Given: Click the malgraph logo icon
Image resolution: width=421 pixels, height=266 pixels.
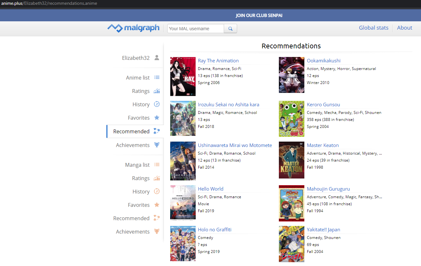Looking at the screenshot, I should [x=115, y=28].
